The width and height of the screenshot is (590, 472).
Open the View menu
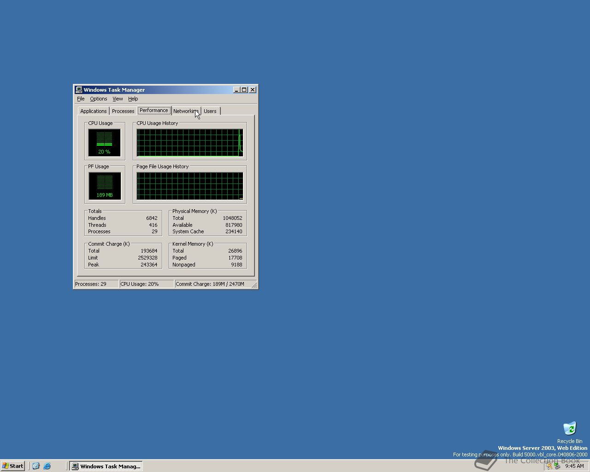point(118,99)
